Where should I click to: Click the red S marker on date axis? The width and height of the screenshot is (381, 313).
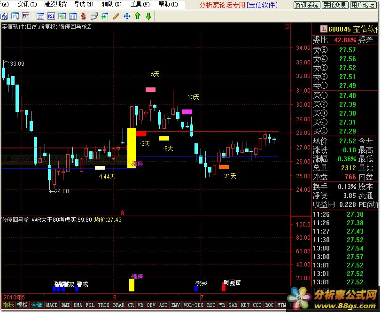(x=123, y=212)
